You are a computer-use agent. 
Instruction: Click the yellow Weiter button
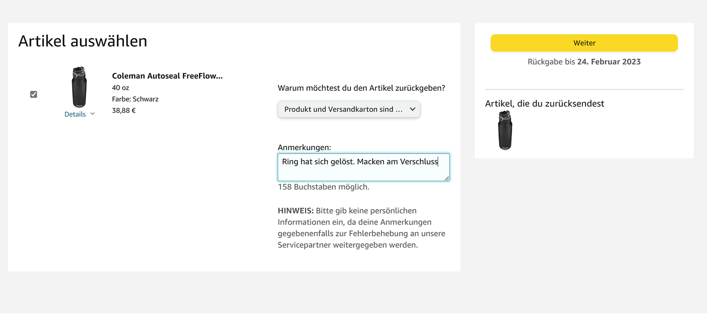584,43
